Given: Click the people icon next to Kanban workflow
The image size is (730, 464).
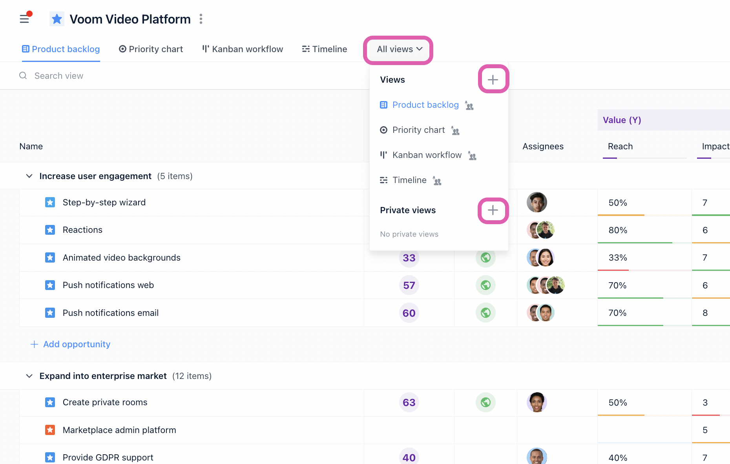Looking at the screenshot, I should pos(472,156).
